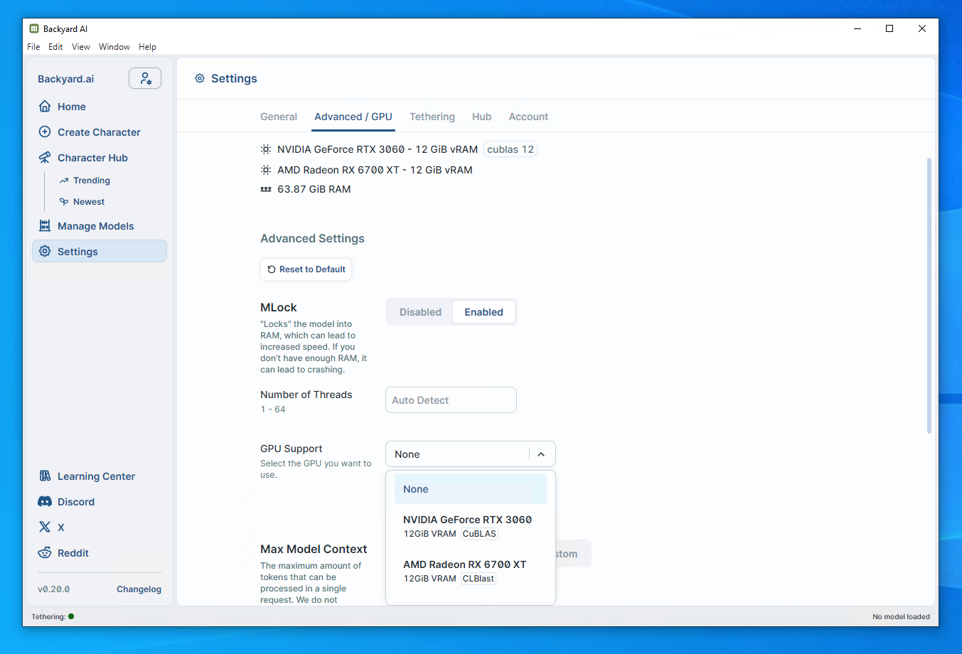Set MLock to Enabled
Screen dimensions: 962x654
coord(483,312)
